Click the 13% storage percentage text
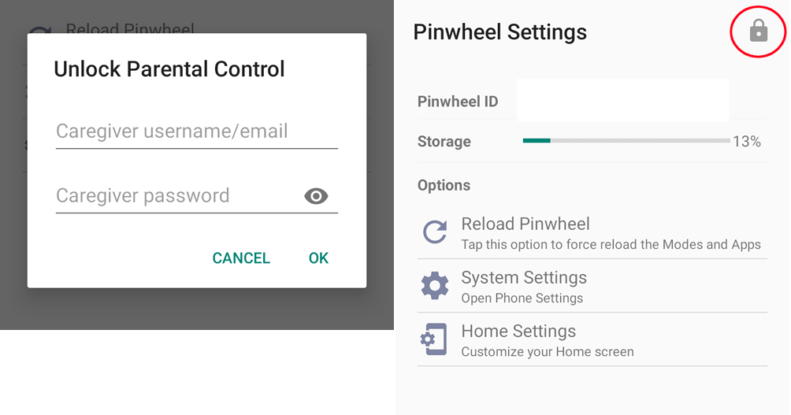 [x=746, y=142]
